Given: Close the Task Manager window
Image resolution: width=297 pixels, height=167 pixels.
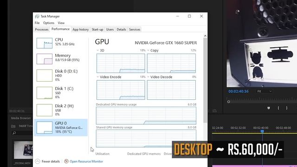Looking at the screenshot, I should pos(201,16).
